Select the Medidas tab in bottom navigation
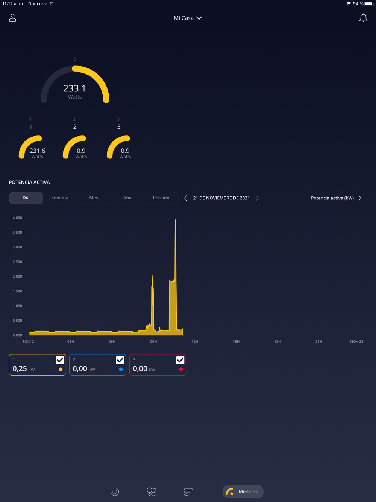376x502 pixels. point(243,491)
